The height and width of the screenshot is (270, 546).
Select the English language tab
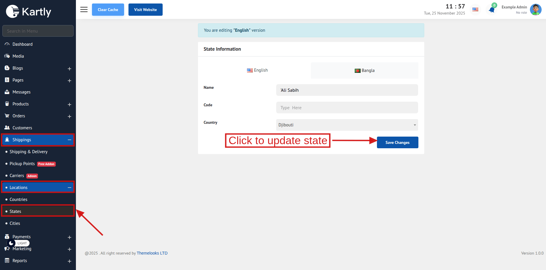tap(257, 70)
